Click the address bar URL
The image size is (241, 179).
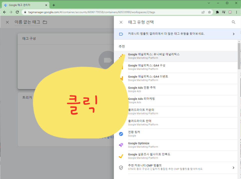point(92,12)
